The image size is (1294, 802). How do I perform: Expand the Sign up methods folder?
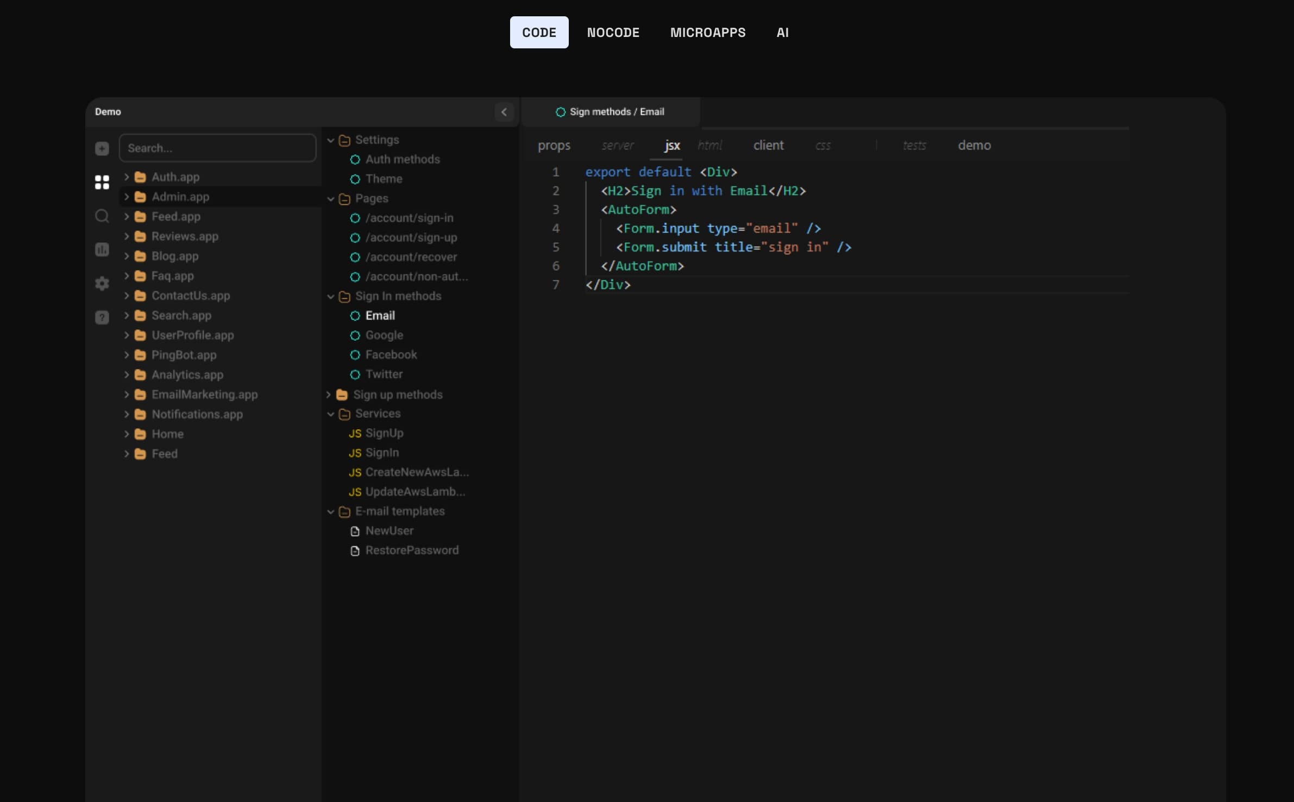click(329, 394)
